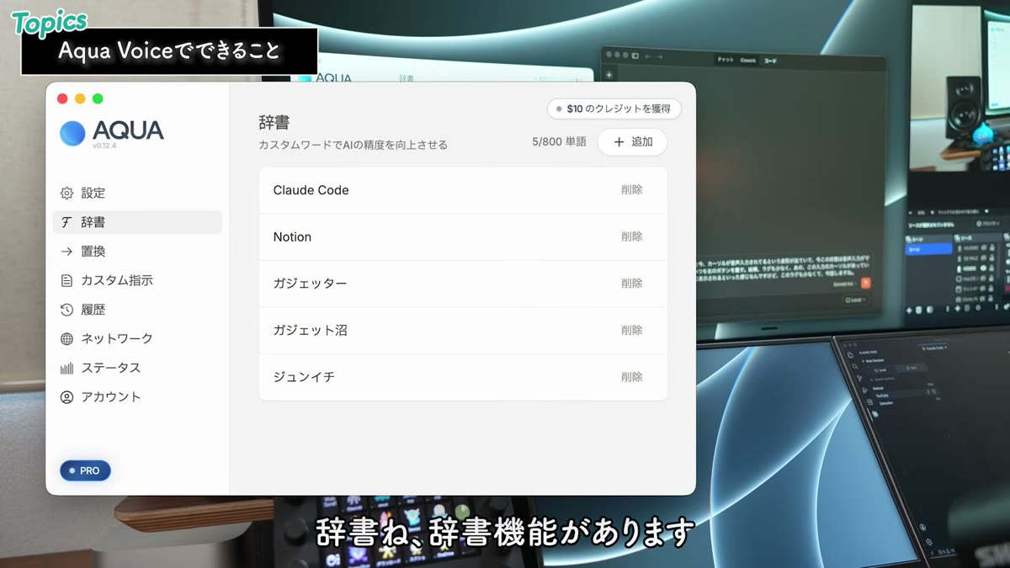Delete the ガジェット沼 dictionary entry
This screenshot has height=568, width=1010.
[632, 330]
